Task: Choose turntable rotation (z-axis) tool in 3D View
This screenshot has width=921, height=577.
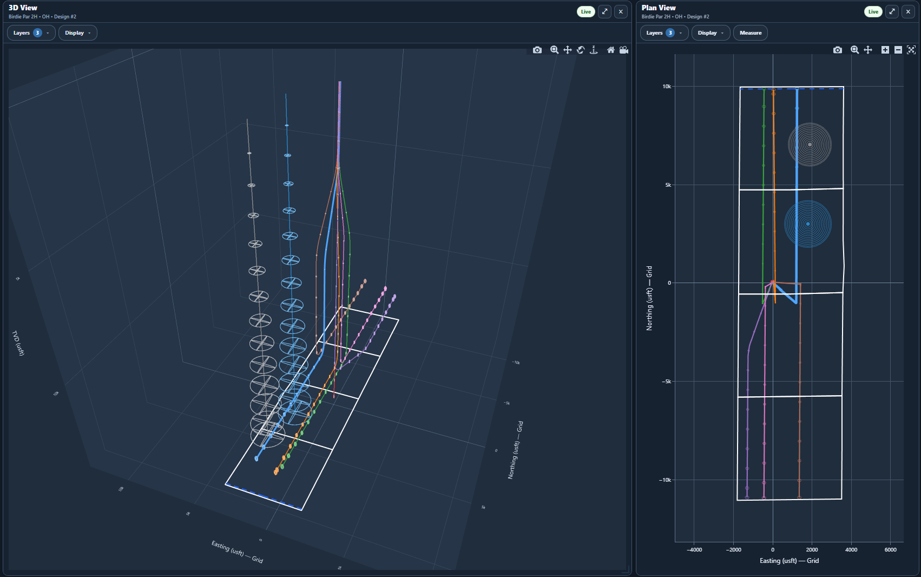Action: [594, 50]
